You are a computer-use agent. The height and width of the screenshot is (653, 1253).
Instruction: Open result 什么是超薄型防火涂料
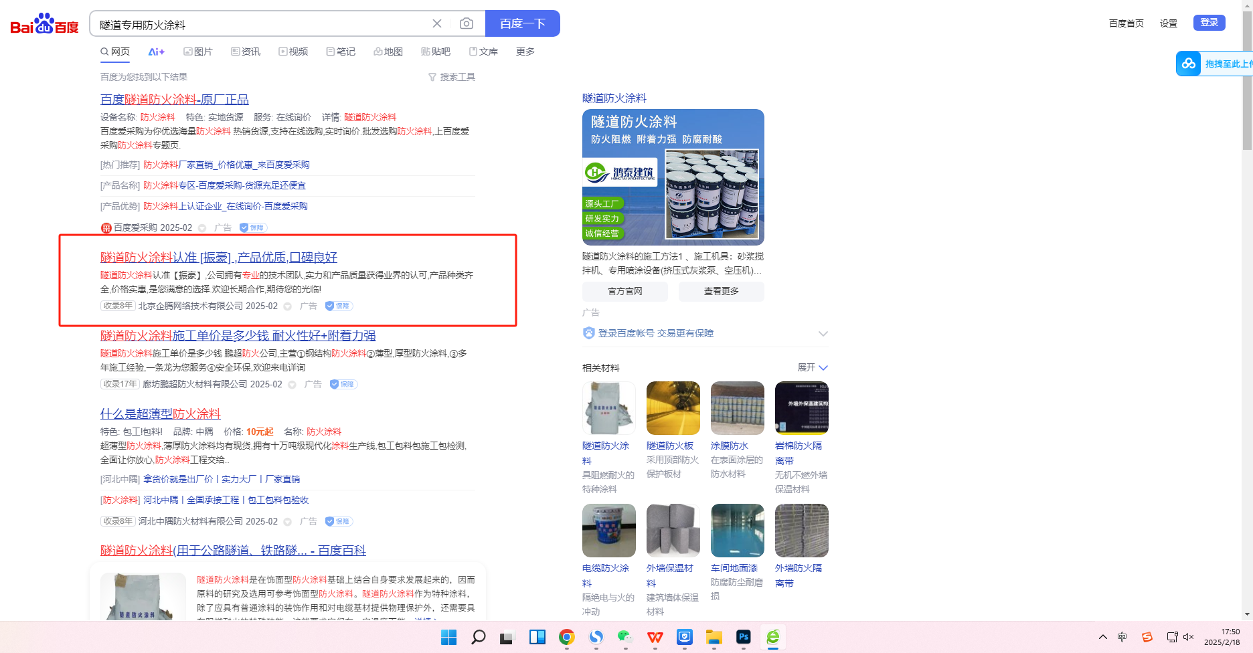click(x=161, y=414)
